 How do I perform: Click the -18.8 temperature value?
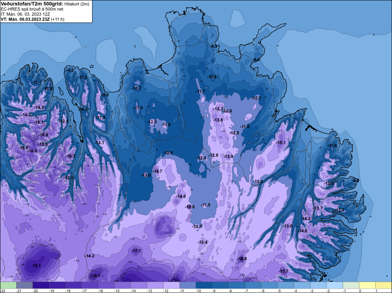click(242, 259)
